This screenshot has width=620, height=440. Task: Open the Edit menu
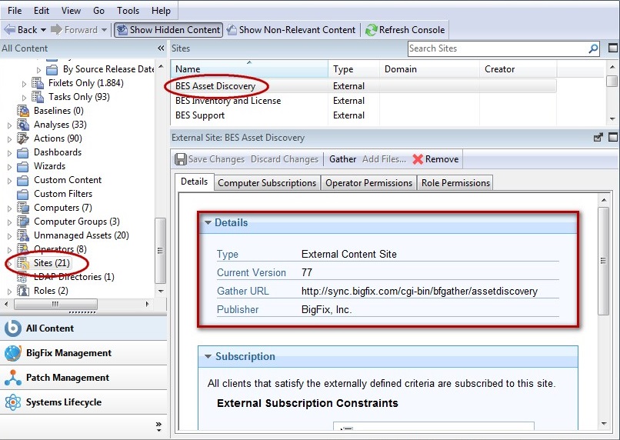point(42,11)
